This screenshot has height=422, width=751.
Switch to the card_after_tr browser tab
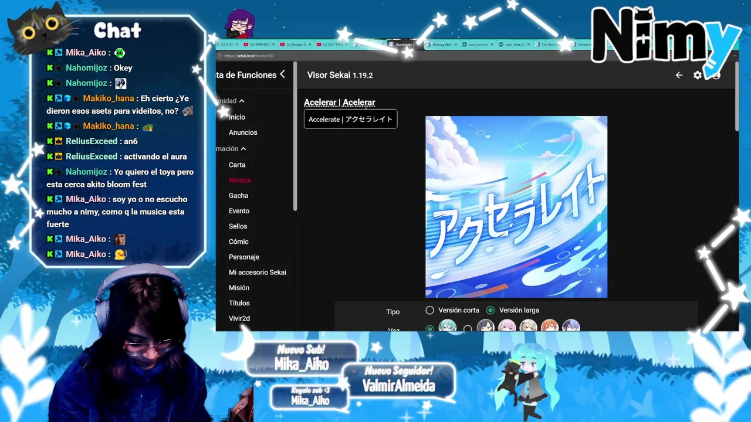pyautogui.click(x=515, y=45)
